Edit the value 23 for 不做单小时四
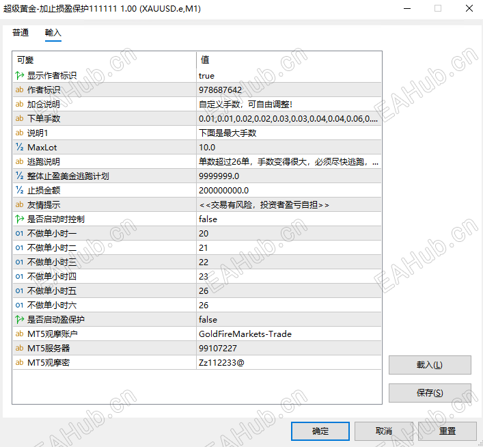The image size is (483, 447). [288, 277]
